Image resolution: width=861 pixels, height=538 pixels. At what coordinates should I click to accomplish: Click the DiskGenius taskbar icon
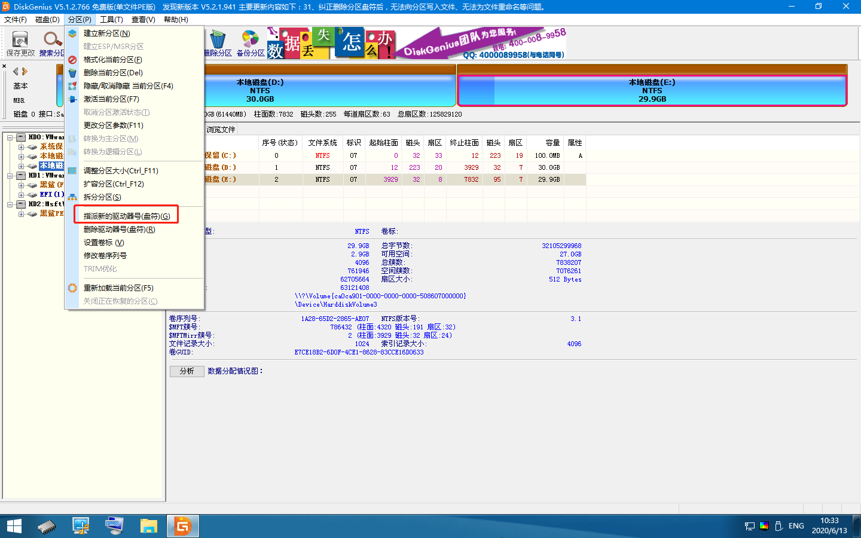coord(182,526)
